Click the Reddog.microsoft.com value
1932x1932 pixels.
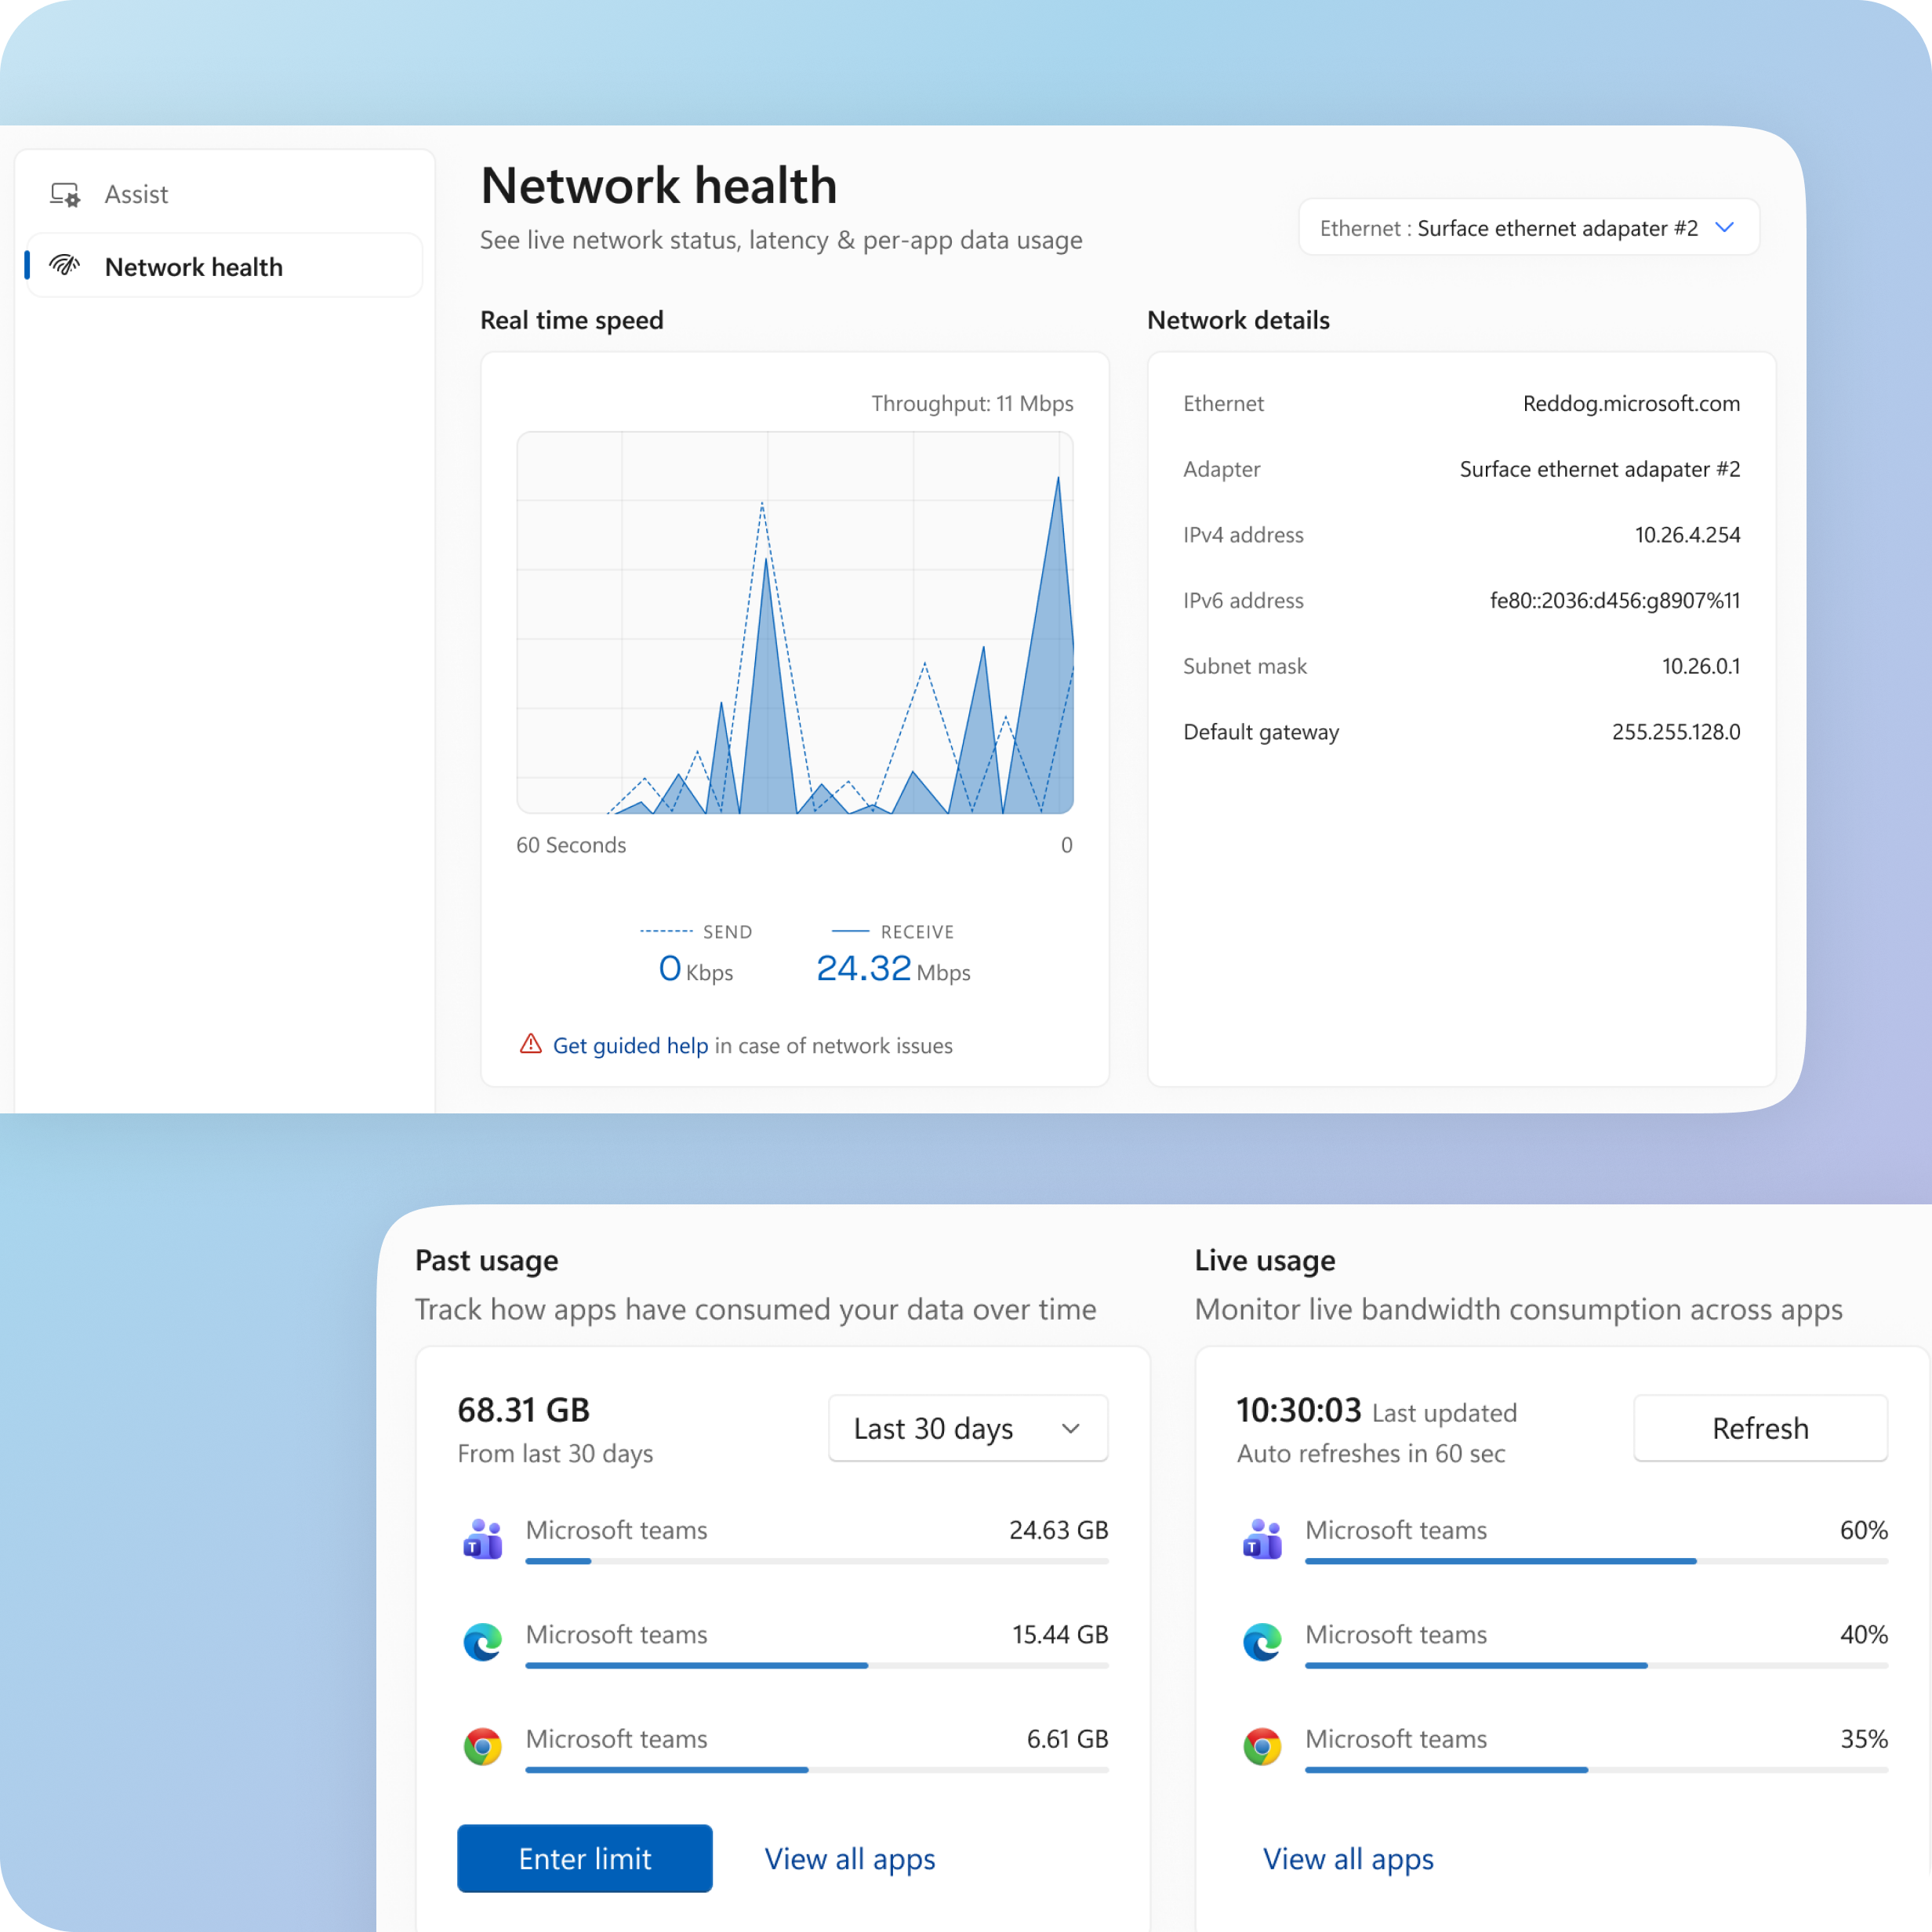[1631, 404]
